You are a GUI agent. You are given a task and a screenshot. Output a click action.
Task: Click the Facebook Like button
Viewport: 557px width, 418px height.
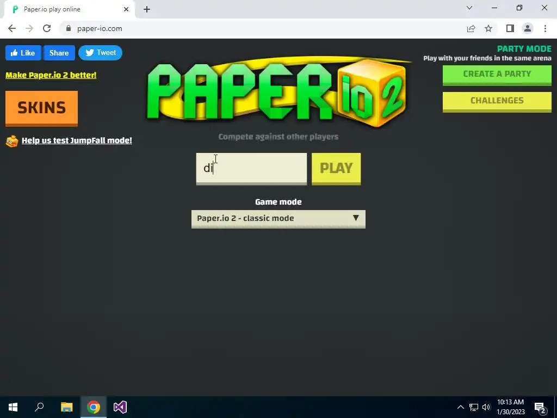click(23, 53)
